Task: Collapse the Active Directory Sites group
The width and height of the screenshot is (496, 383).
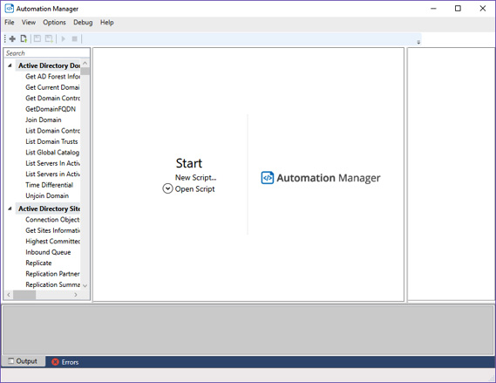Action: pyautogui.click(x=10, y=209)
